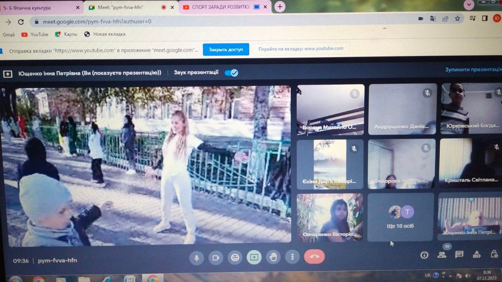The image size is (502, 282).
Task: Open Ще 10 осіб tile
Action: click(401, 217)
